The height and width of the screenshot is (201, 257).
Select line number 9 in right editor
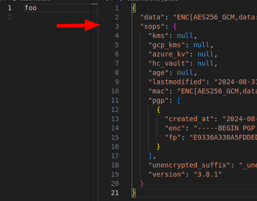[117, 82]
